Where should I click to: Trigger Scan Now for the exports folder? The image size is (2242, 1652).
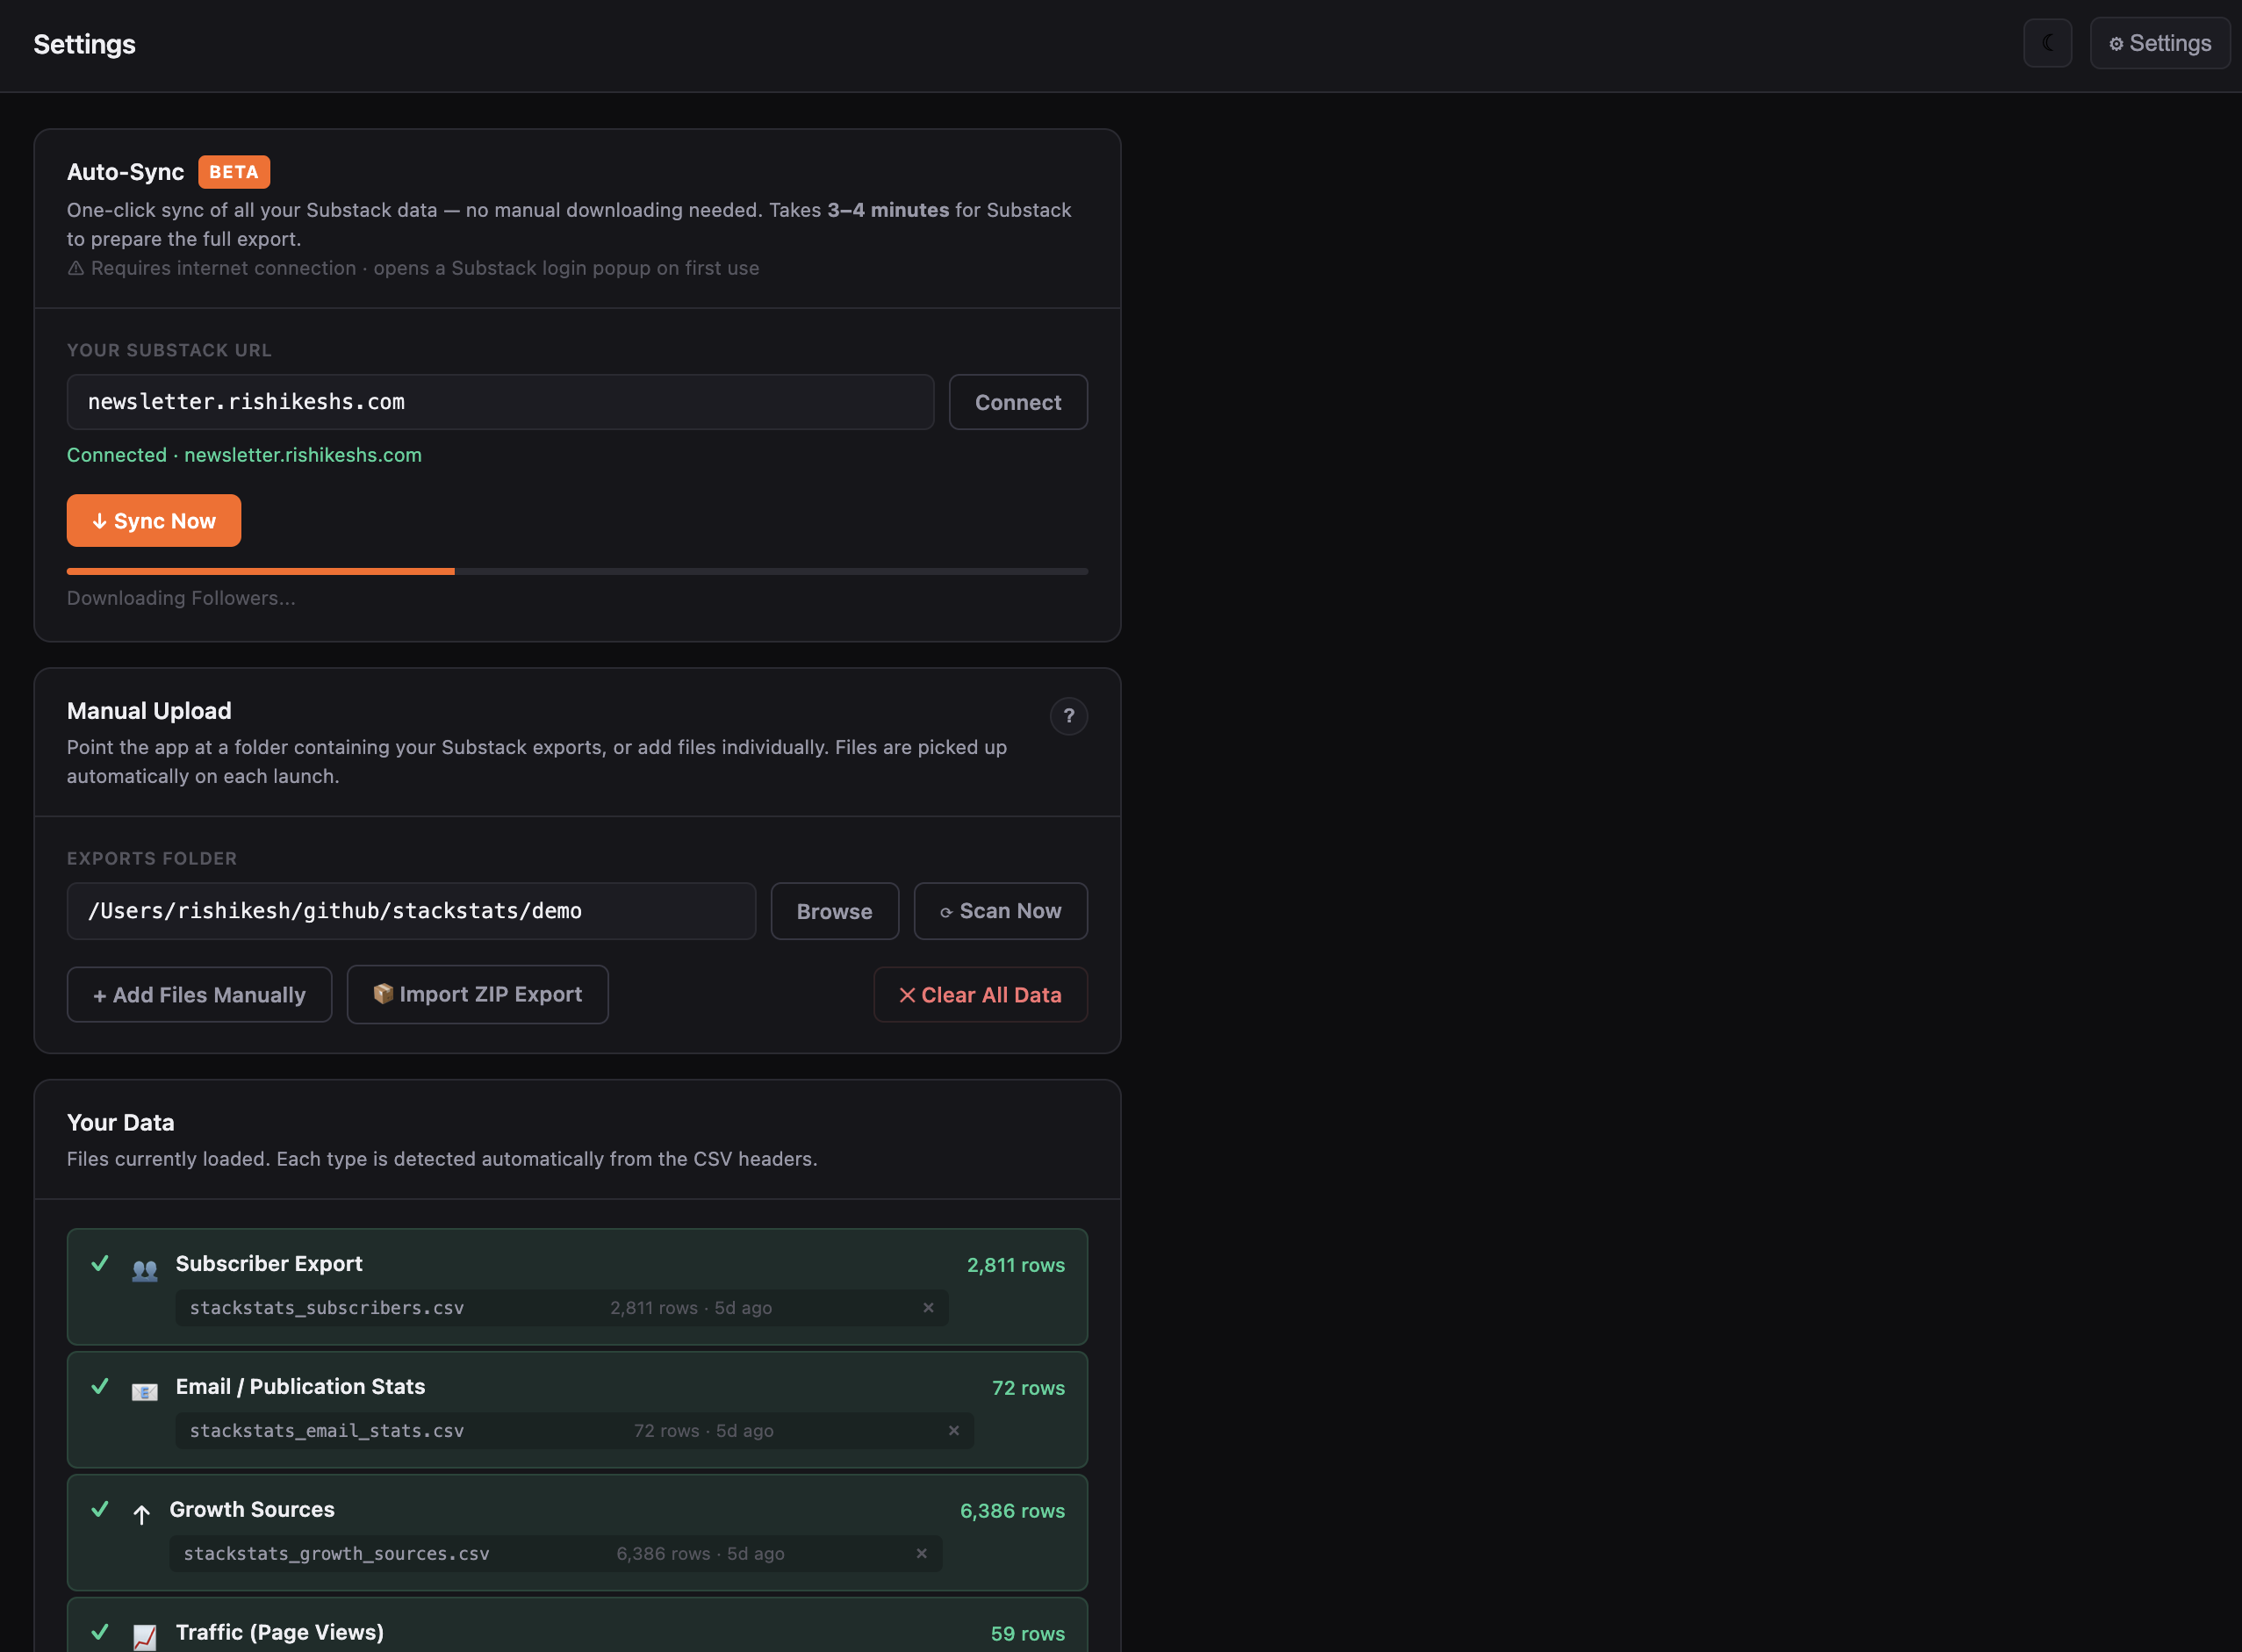pos(1000,911)
